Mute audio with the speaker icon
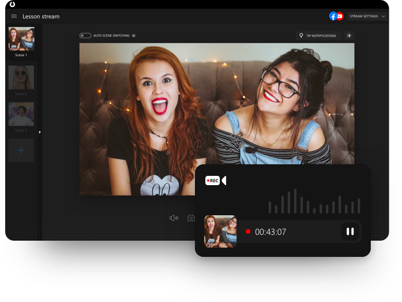 pos(173,218)
